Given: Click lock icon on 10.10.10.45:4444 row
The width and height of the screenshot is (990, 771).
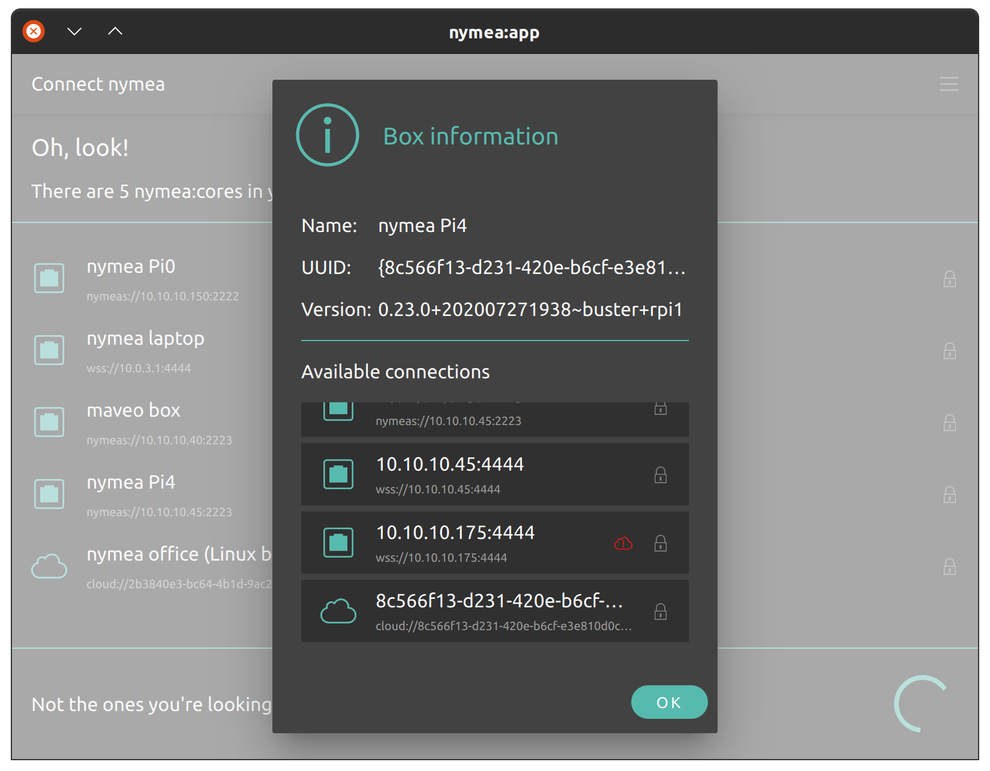Looking at the screenshot, I should [661, 475].
